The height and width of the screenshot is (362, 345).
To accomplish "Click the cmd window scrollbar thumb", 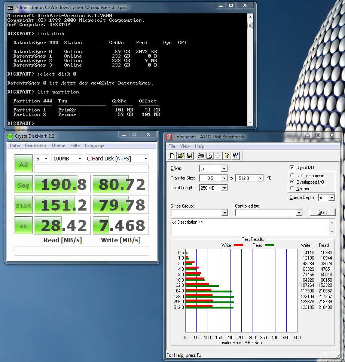I will pyautogui.click(x=250, y=25).
